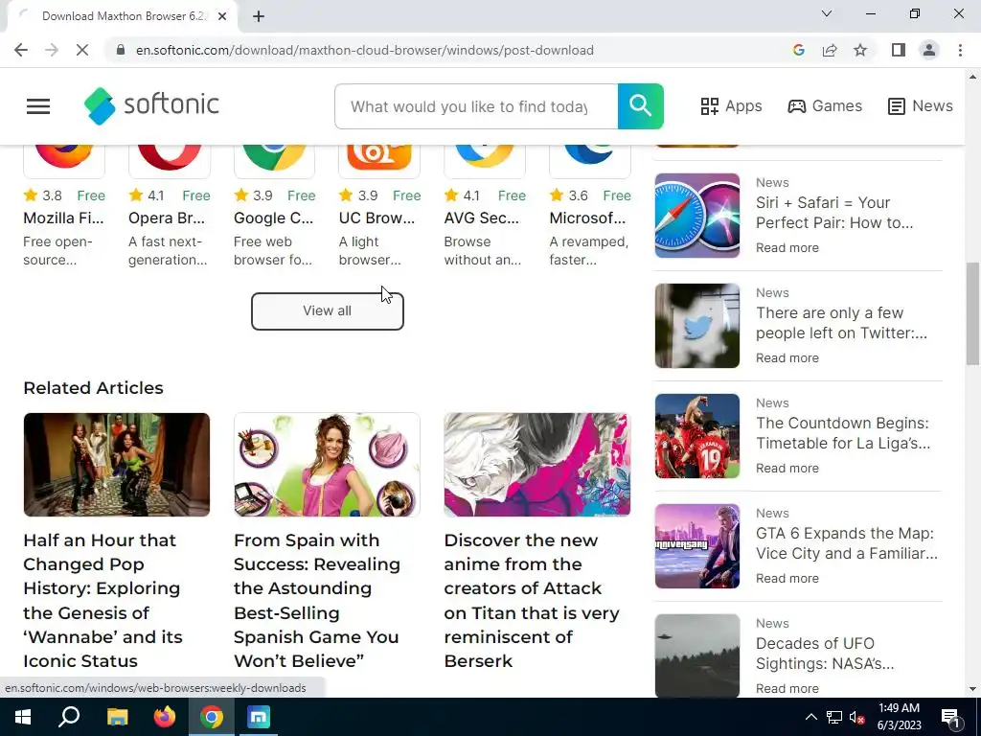Open La Liga football players thumbnail
Screen dimensions: 981x736
pyautogui.click(x=697, y=436)
